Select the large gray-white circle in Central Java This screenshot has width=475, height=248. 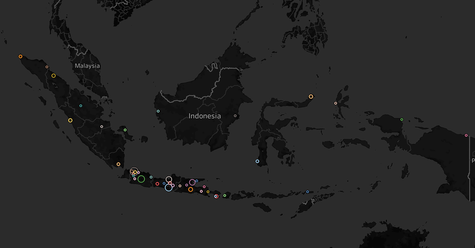click(x=169, y=180)
